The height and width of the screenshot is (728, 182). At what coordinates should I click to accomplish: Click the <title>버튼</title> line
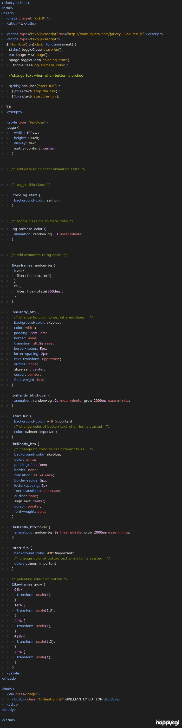pyautogui.click(x=22, y=24)
